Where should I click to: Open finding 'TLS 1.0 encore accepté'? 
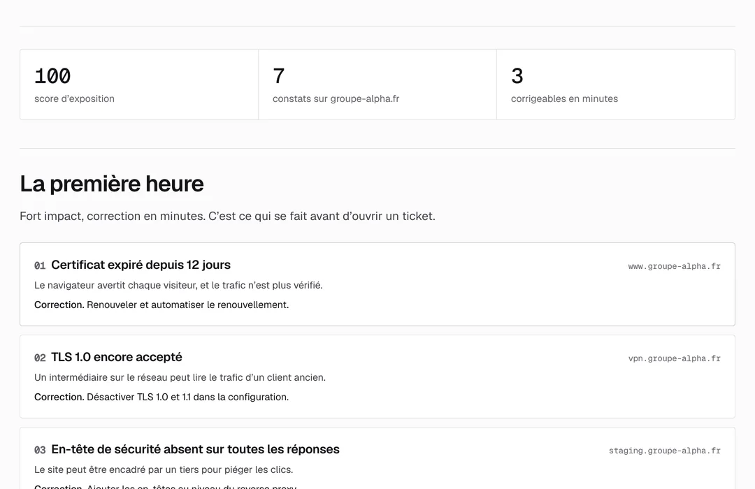[117, 357]
